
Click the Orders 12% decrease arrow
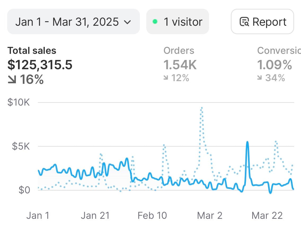[x=166, y=78]
